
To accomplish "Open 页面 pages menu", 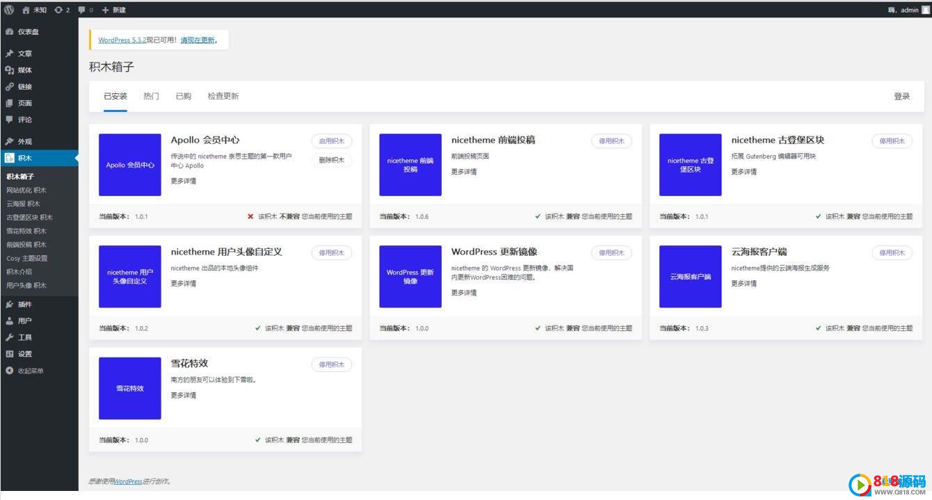I will click(x=39, y=103).
